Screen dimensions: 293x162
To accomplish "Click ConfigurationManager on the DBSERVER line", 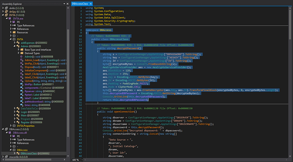I will (142, 118).
